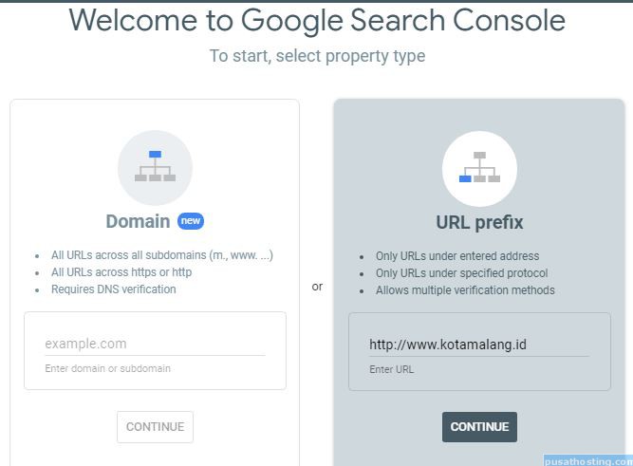Click 'To start, select property type' subtitle

tap(317, 56)
